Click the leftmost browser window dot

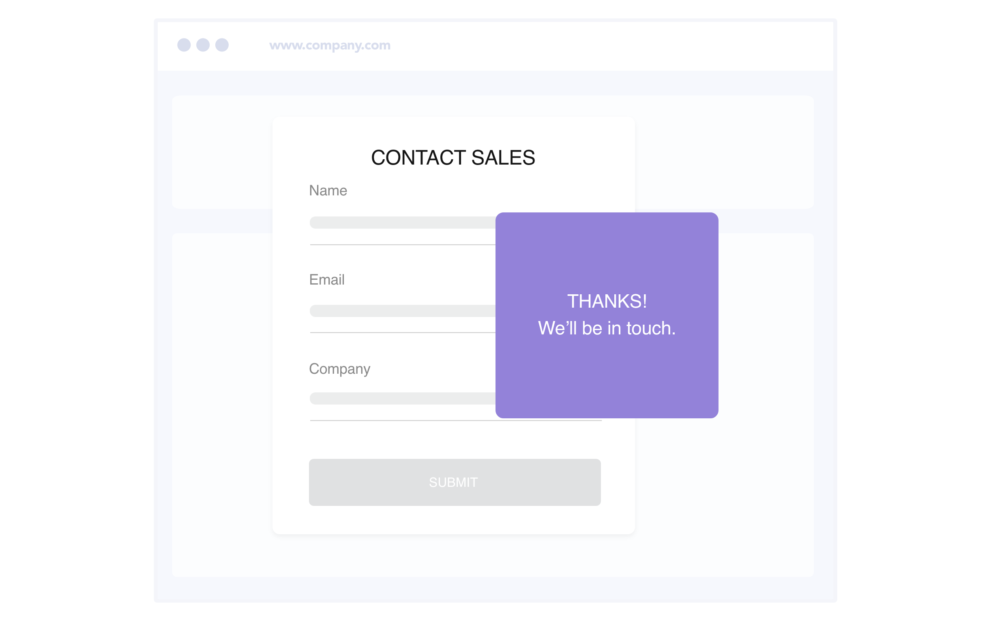click(x=184, y=45)
